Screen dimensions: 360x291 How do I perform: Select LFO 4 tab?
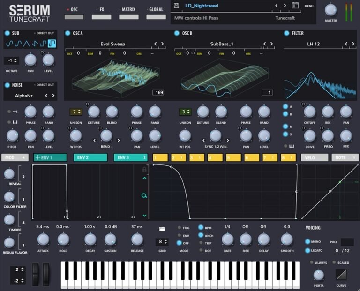click(x=215, y=157)
